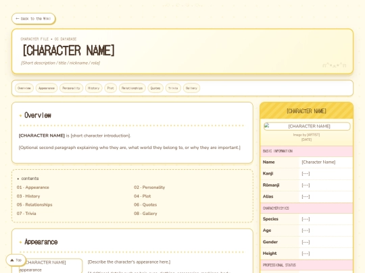The height and width of the screenshot is (273, 365).
Task: Follow the 02 - Personality contents link
Action: click(x=149, y=187)
